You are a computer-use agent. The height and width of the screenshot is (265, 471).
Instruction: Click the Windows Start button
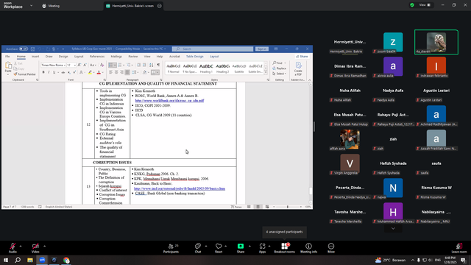pos(6,260)
